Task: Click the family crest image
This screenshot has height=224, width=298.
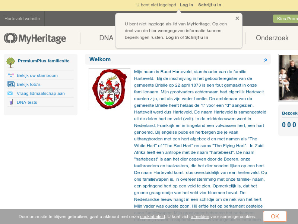Action: point(109,89)
